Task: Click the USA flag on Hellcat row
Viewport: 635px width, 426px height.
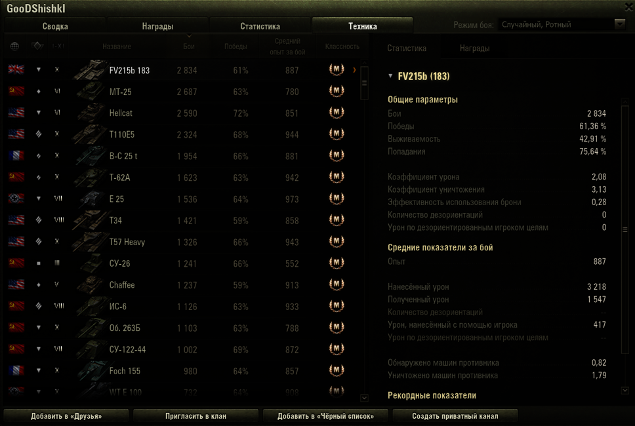Action: click(x=16, y=113)
